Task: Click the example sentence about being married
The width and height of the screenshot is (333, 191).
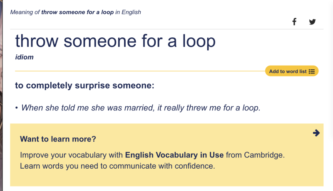Action: [141, 108]
